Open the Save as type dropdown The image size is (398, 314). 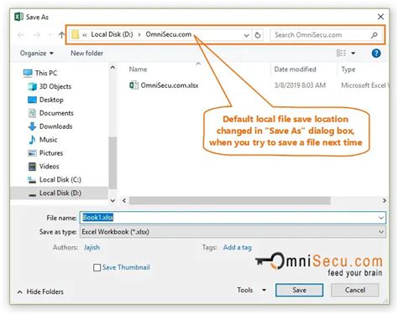click(233, 232)
